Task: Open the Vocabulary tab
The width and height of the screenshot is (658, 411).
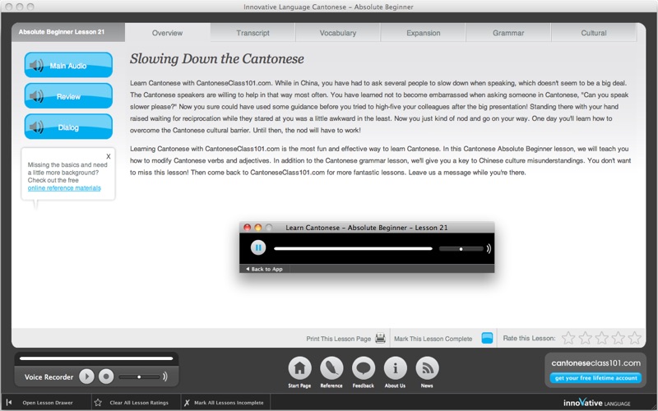Action: pyautogui.click(x=338, y=33)
